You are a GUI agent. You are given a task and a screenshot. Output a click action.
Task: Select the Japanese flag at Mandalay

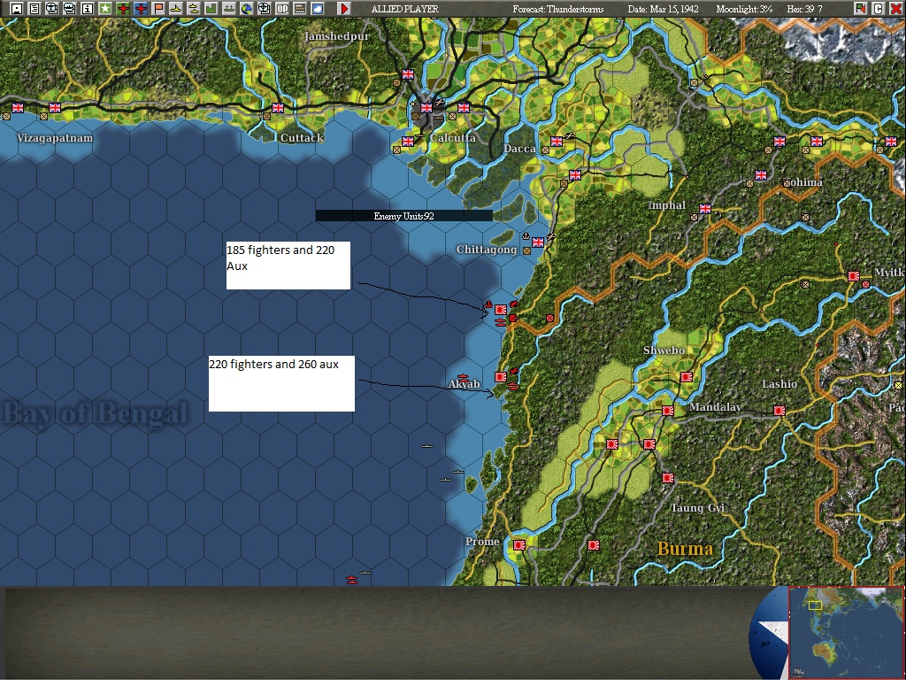click(x=668, y=411)
